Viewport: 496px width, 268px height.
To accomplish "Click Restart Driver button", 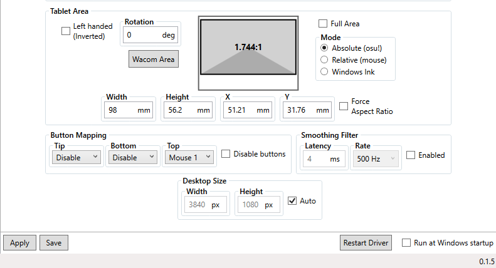I will (366, 243).
